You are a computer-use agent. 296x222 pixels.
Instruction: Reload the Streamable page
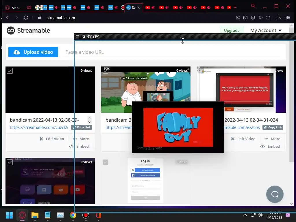tap(26, 18)
